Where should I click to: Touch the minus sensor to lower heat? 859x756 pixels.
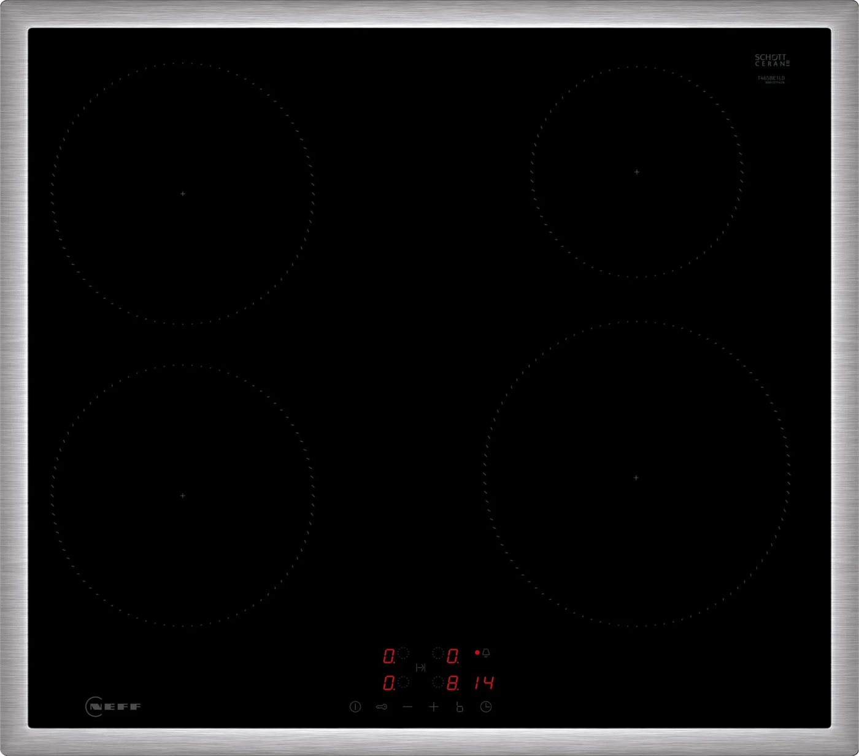point(407,707)
